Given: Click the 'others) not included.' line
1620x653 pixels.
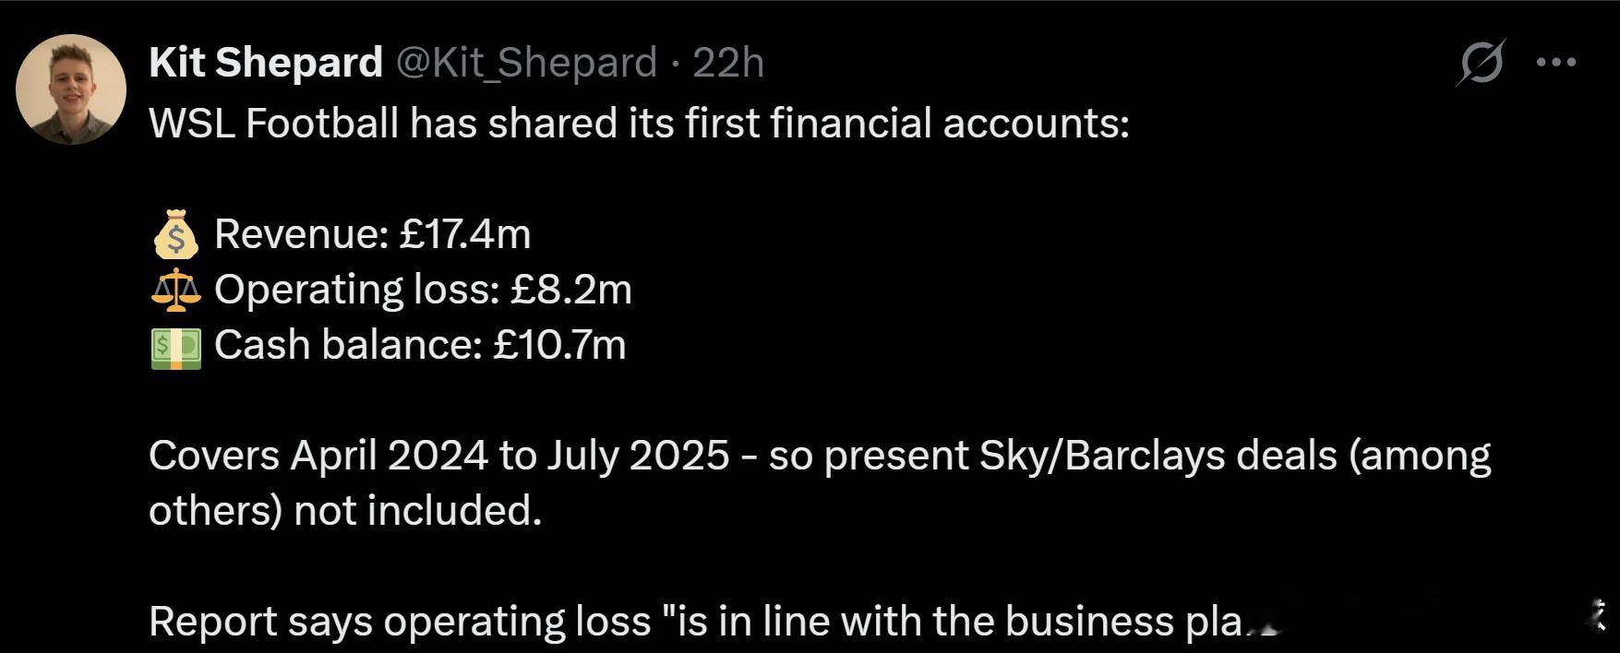Looking at the screenshot, I should (x=344, y=510).
